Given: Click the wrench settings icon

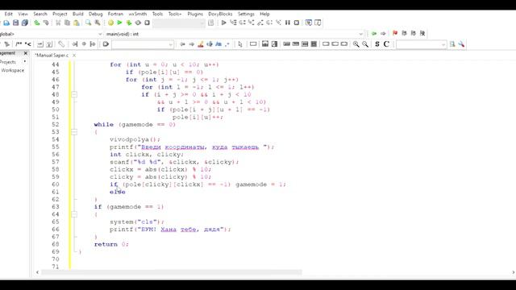Looking at the screenshot, I should tap(461, 44).
